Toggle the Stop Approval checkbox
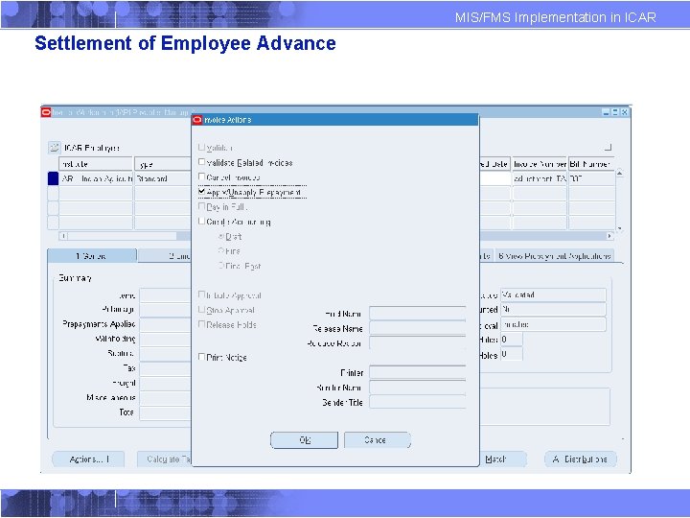 (201, 310)
